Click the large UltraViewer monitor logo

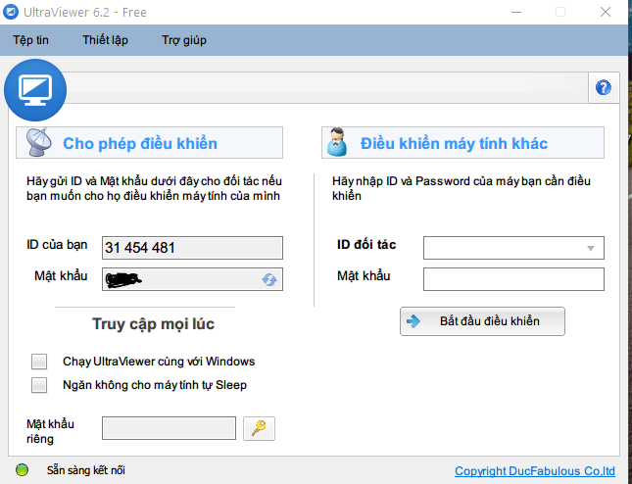click(x=35, y=90)
